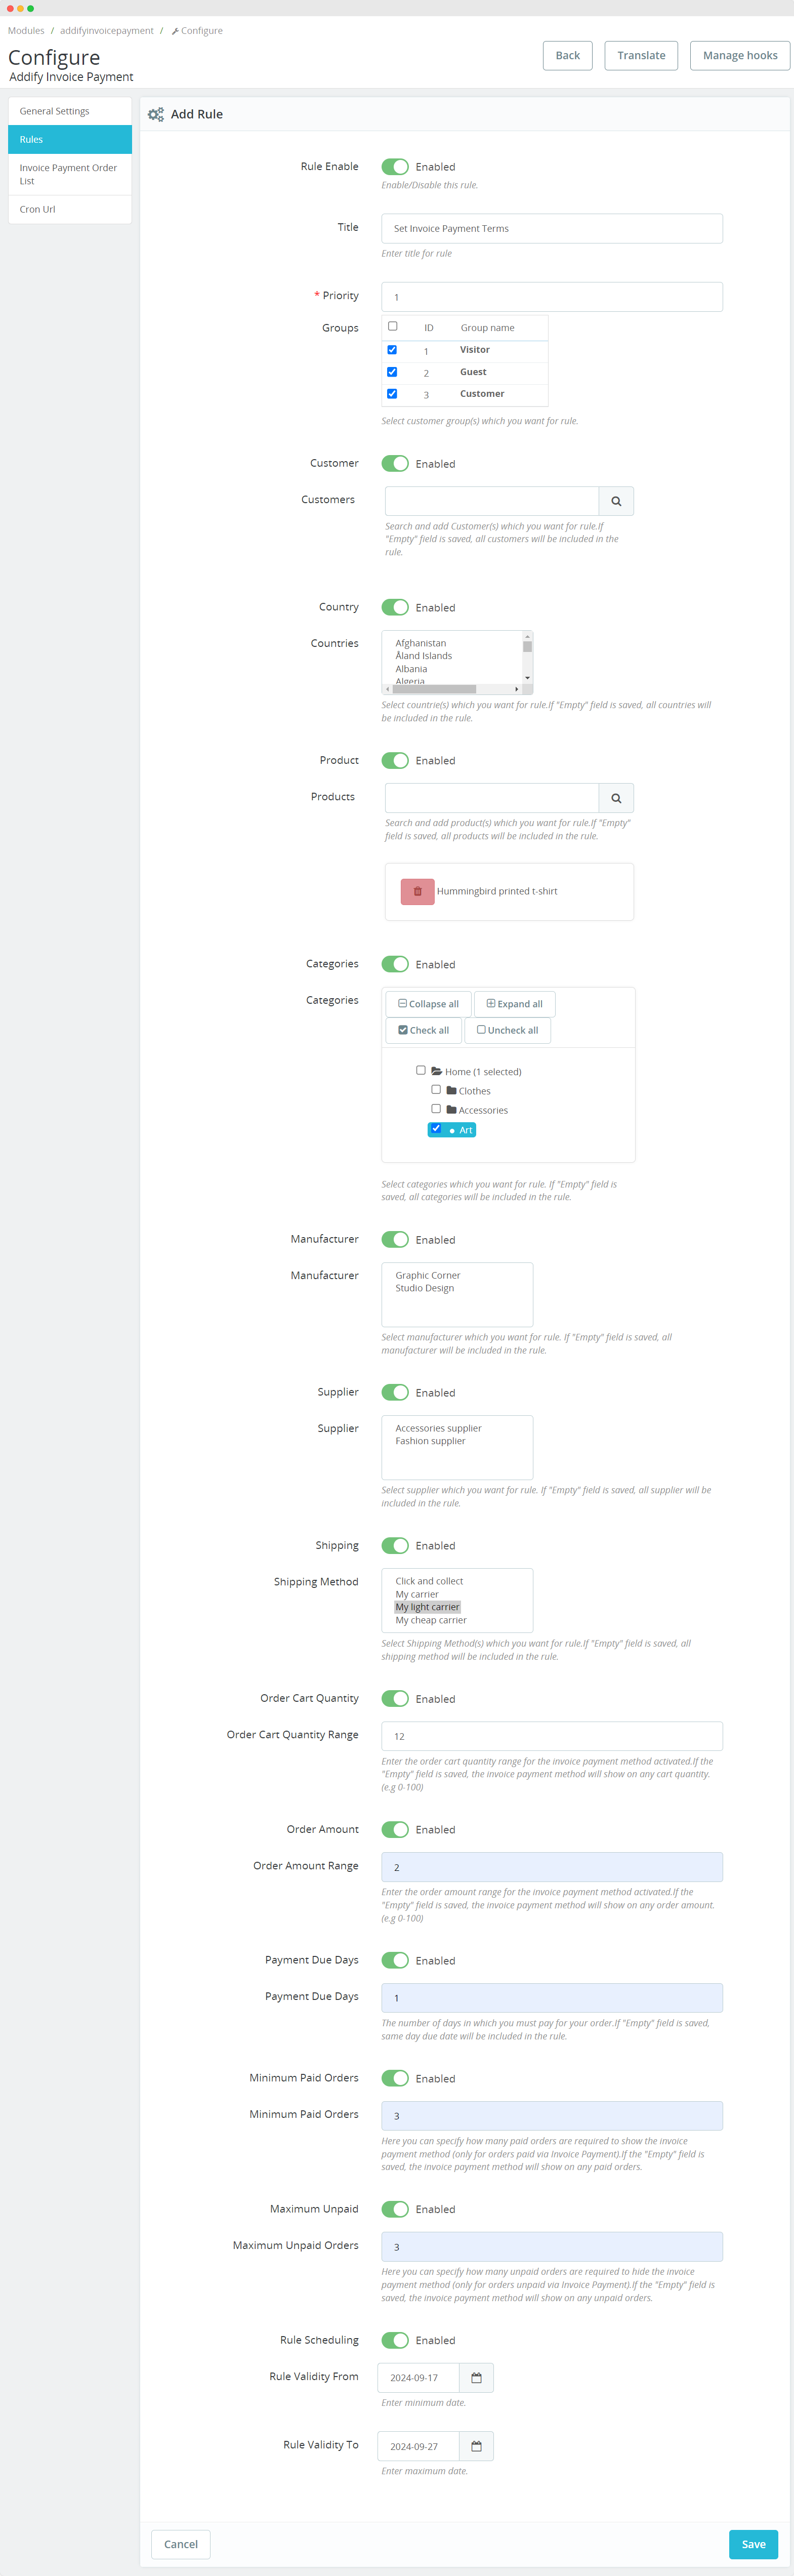Expand all categories in tree
Image resolution: width=794 pixels, height=2576 pixels.
tap(514, 1004)
